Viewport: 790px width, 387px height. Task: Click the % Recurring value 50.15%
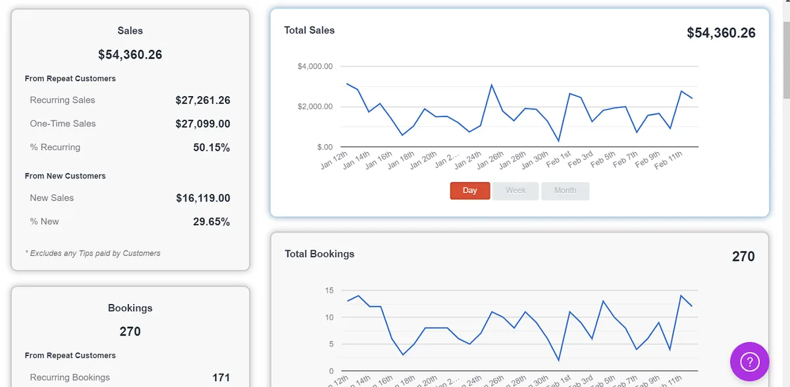click(211, 147)
